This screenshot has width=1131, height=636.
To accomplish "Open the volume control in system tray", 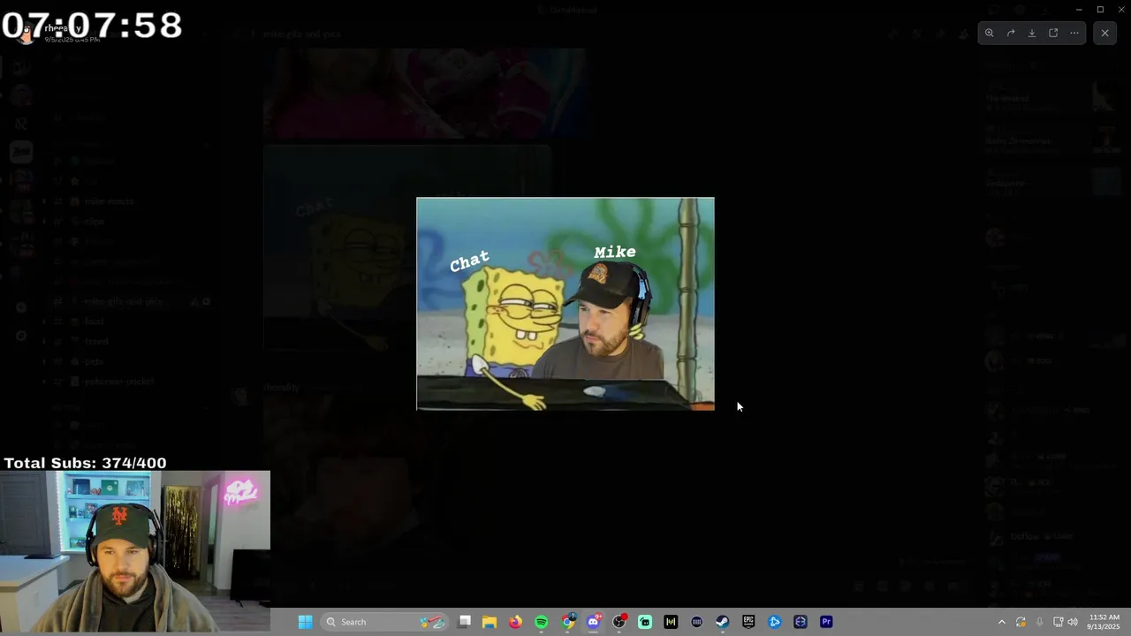I will pos(1073,622).
